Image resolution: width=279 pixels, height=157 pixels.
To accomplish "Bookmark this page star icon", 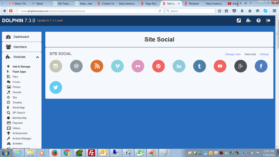I will (x=220, y=11).
